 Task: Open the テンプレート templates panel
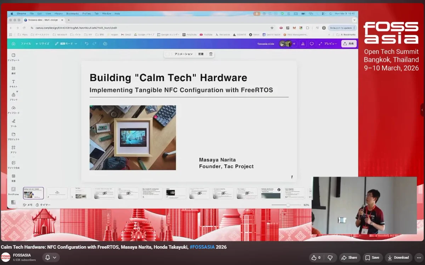coord(13,57)
